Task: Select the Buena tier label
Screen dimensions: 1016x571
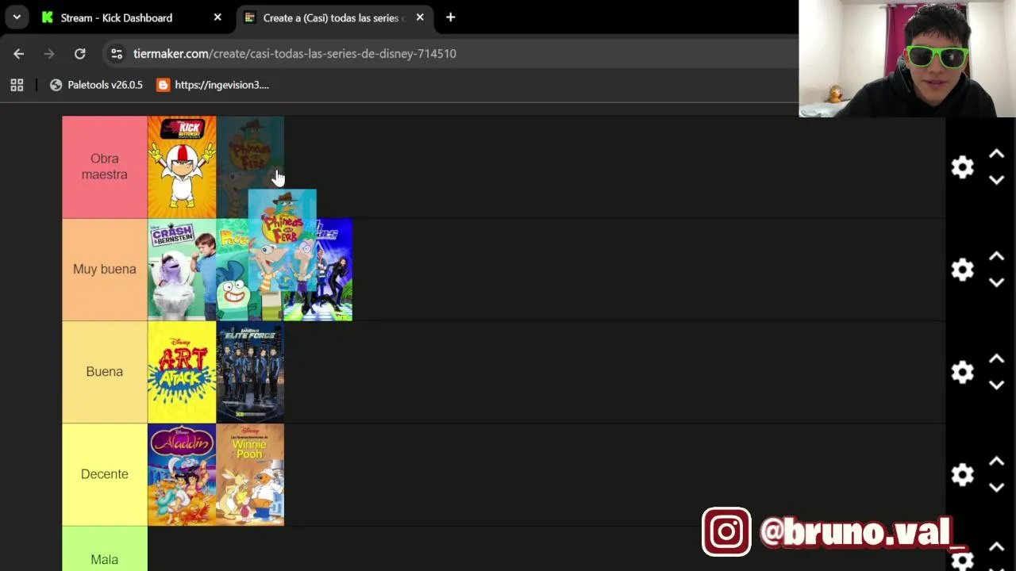Action: 105,372
